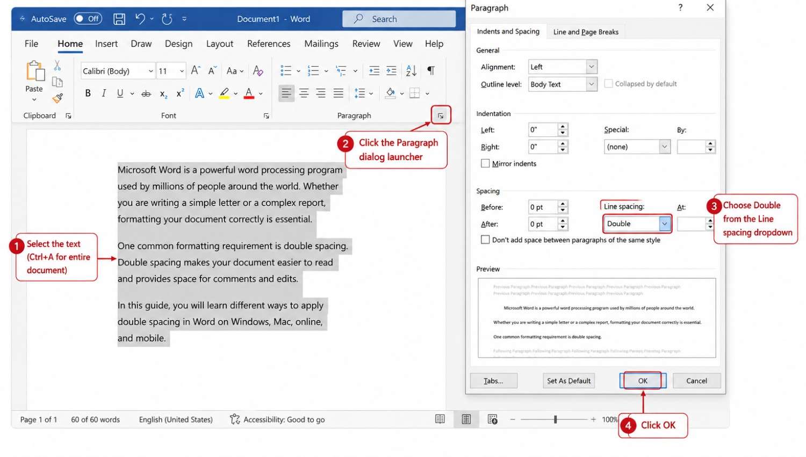
Task: Enable Don't add space between paragraphs option
Action: pyautogui.click(x=485, y=240)
